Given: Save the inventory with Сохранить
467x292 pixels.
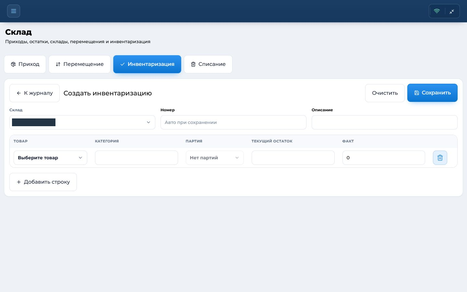Looking at the screenshot, I should click(x=432, y=93).
